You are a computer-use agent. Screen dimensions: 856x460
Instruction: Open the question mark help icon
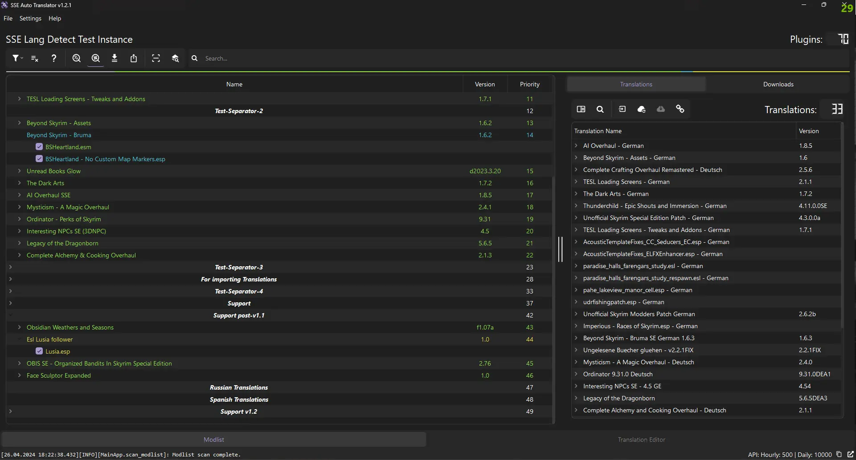[54, 58]
